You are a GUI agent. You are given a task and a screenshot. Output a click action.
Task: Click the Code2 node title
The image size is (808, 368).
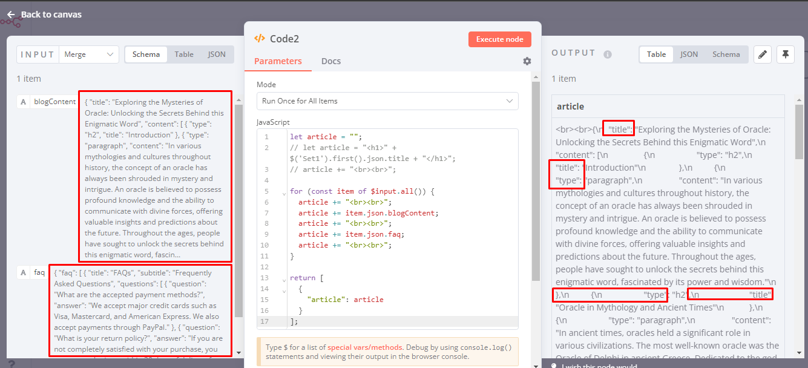[284, 39]
